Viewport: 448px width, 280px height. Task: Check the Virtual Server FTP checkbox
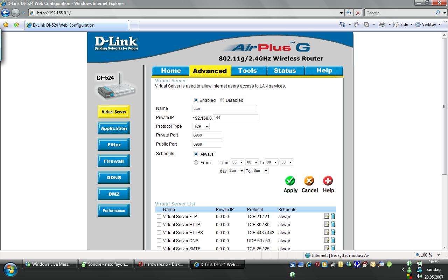[x=159, y=216]
